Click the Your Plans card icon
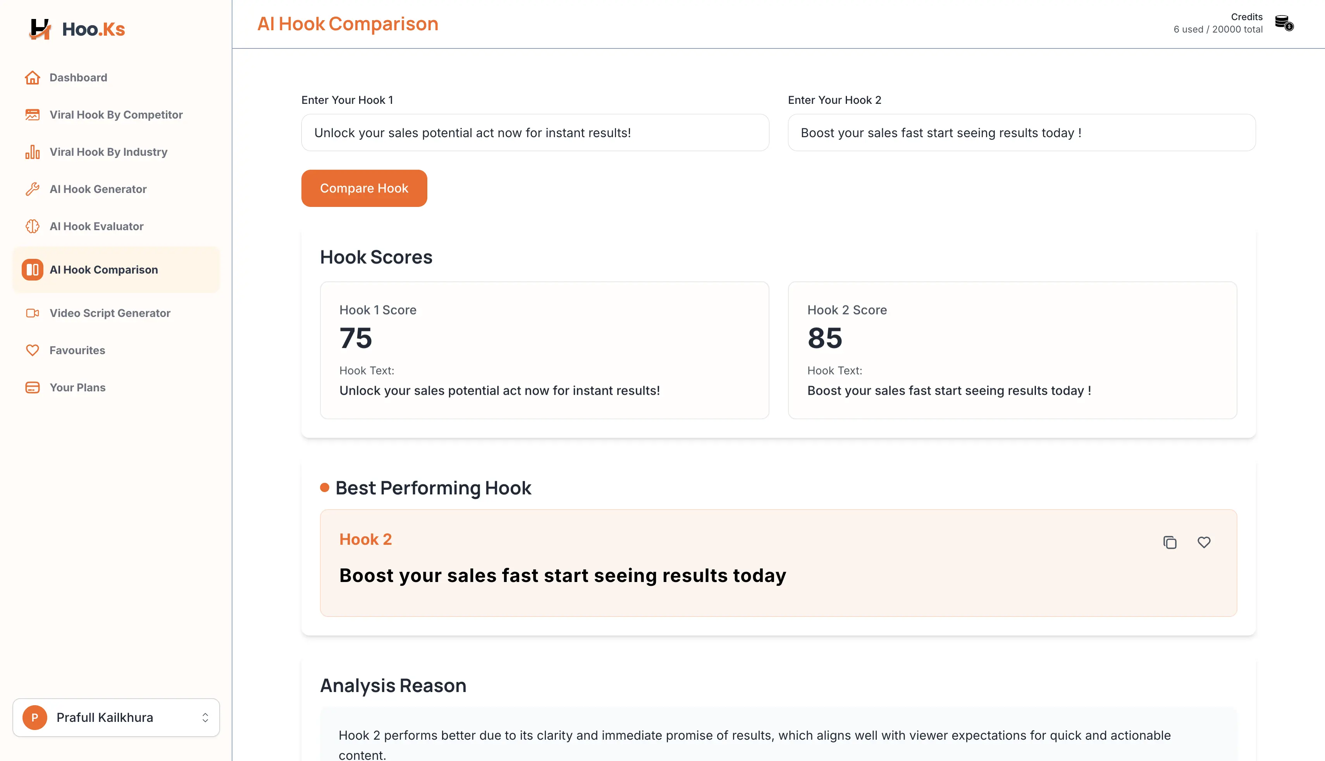 pos(33,387)
